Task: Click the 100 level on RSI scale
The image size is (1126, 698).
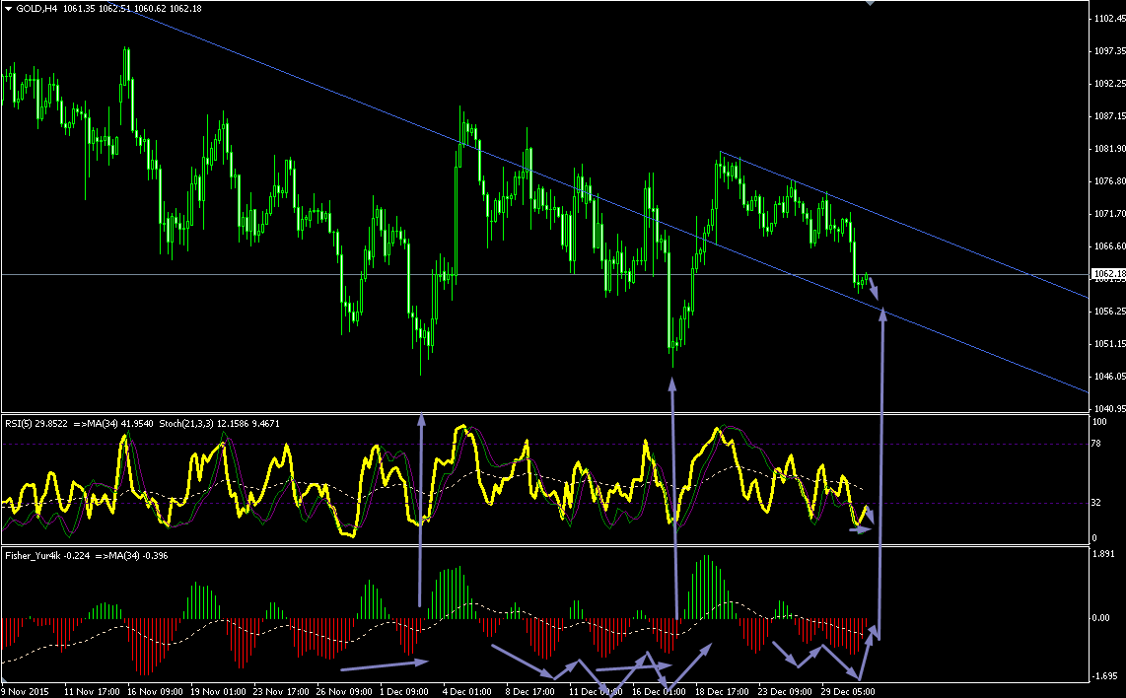Action: tap(1099, 422)
